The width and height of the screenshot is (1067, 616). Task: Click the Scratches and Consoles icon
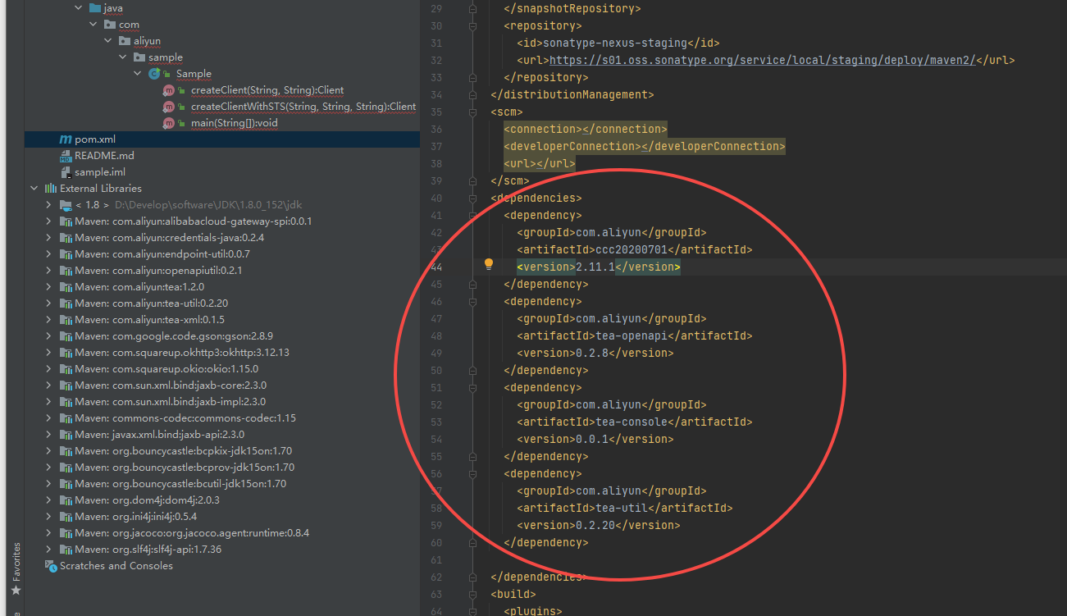[50, 566]
